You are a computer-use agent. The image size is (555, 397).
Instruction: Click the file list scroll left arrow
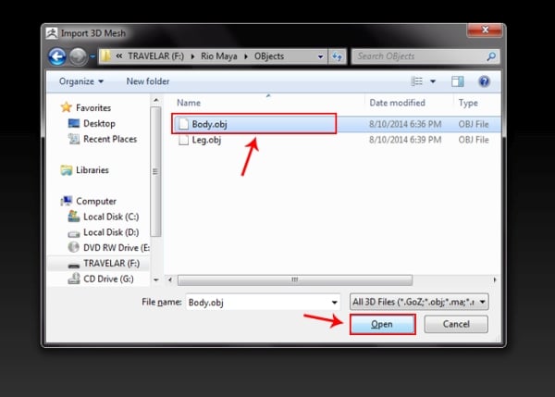coord(170,280)
